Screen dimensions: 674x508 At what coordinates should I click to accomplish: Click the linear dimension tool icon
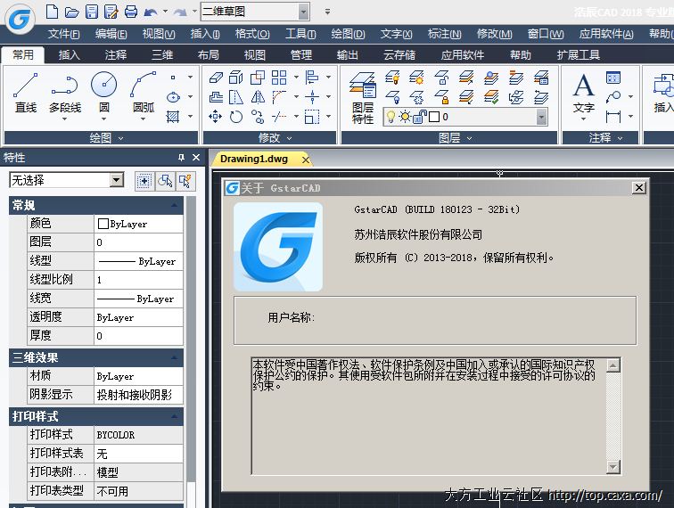[x=613, y=117]
